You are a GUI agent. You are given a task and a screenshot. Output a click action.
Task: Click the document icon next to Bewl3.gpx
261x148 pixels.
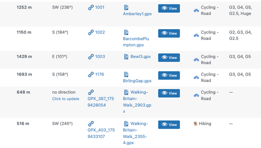click(x=126, y=57)
